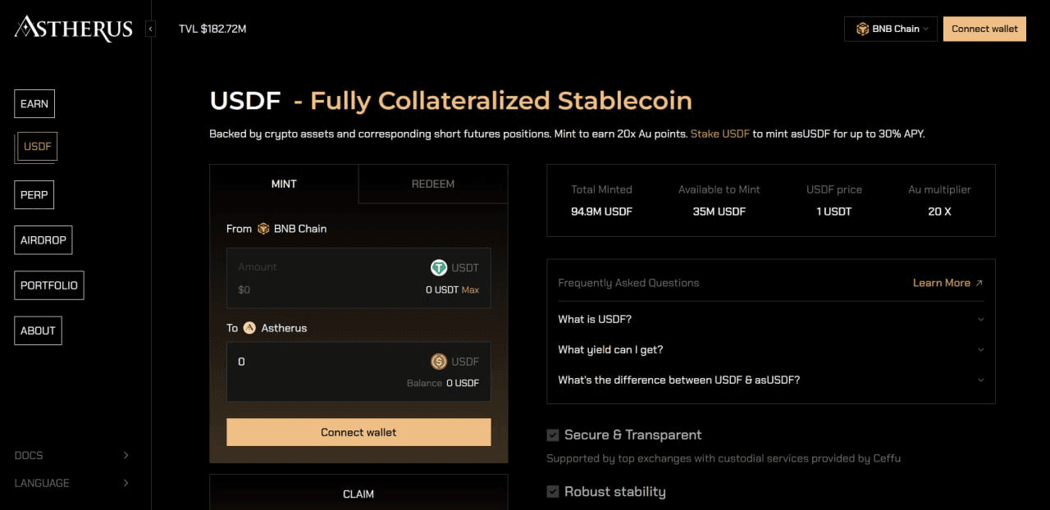The height and width of the screenshot is (510, 1050).
Task: Click the Astherus logo
Action: pos(73,29)
